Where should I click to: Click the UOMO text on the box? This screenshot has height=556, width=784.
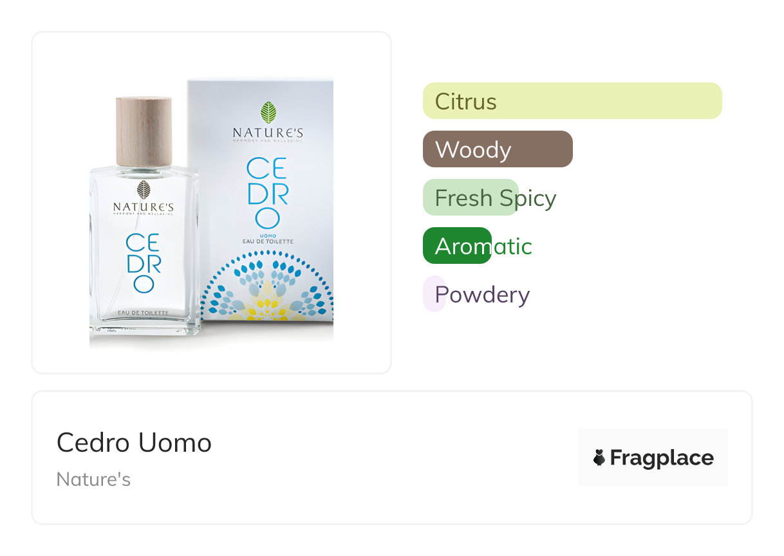[268, 235]
